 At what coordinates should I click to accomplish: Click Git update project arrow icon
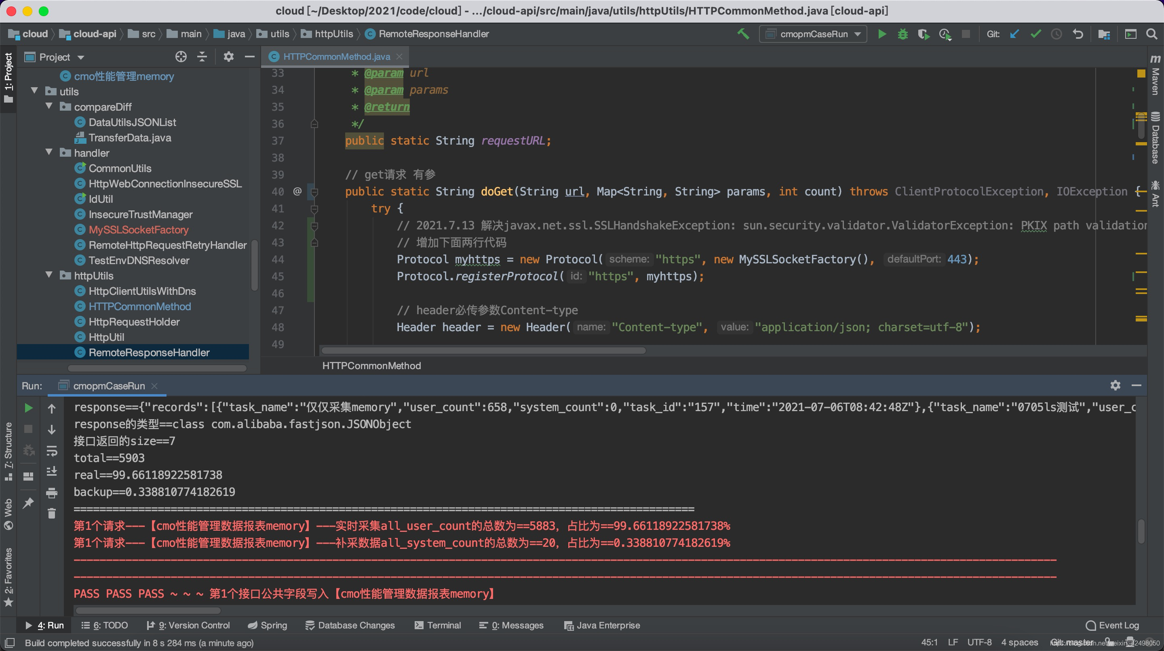pos(1014,34)
